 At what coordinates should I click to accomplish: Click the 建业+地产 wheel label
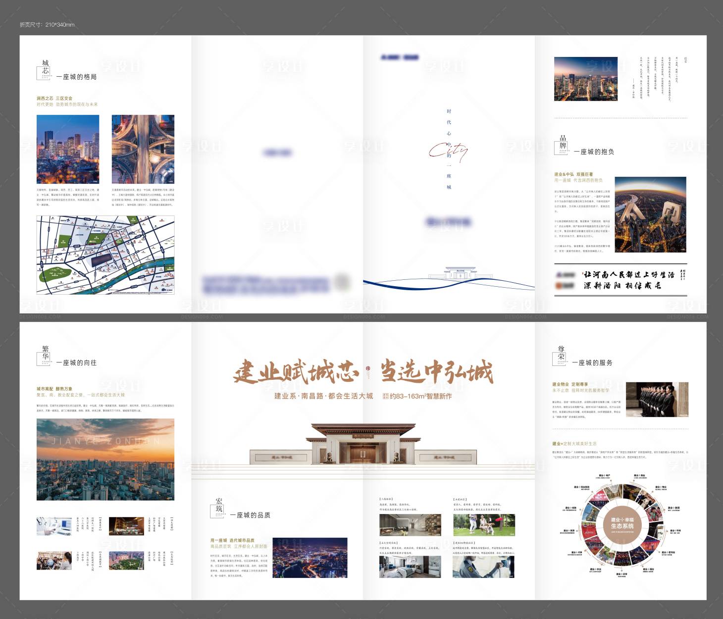604,475
